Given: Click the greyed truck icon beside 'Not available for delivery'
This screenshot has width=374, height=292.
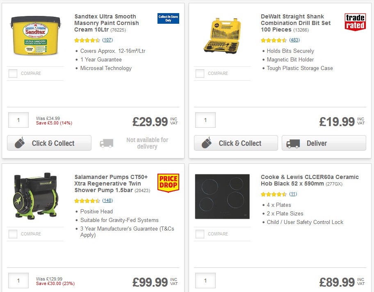Looking at the screenshot, I should click(107, 143).
